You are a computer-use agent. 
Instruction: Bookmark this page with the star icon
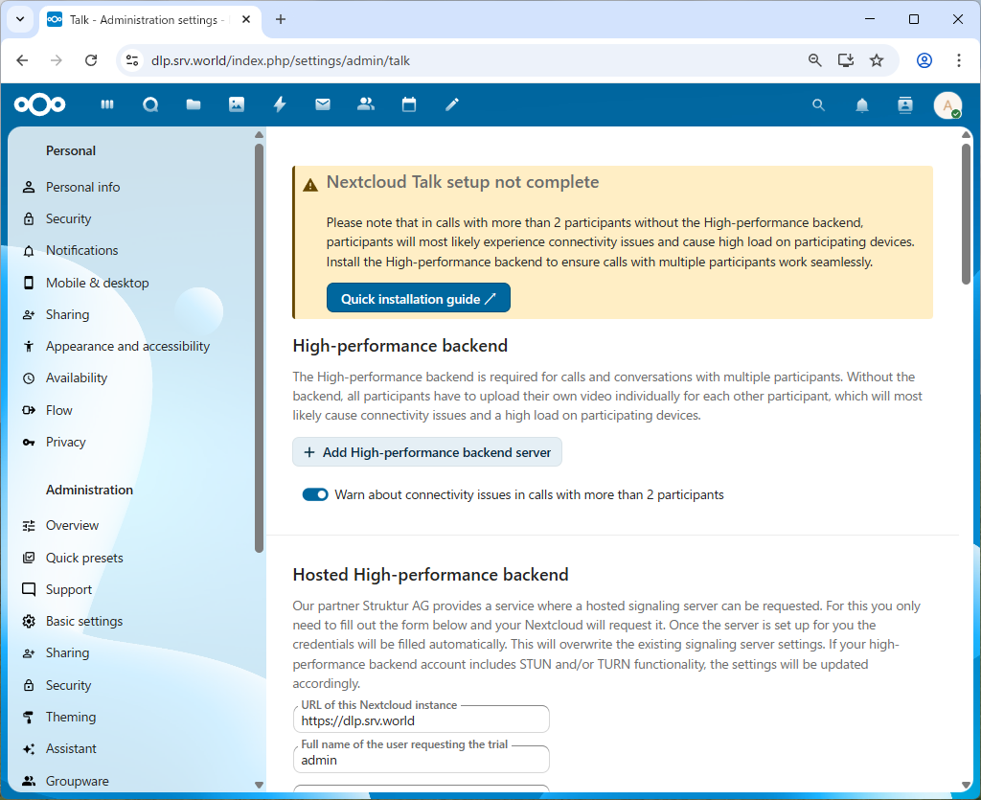coord(877,60)
